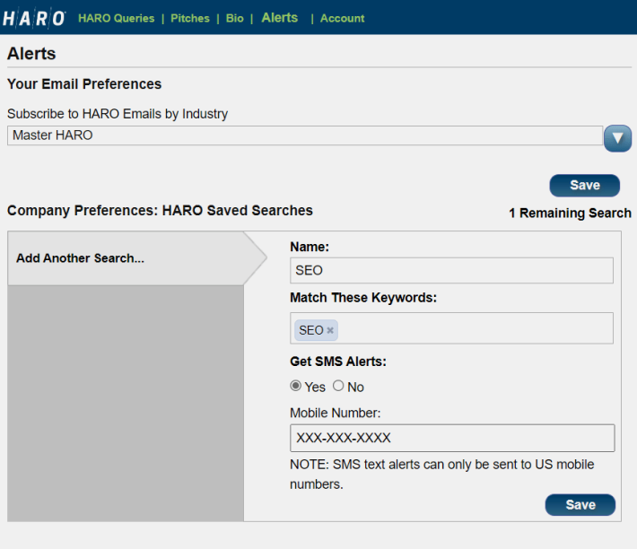The height and width of the screenshot is (549, 637).
Task: Select No for SMS alerts
Action: point(338,386)
